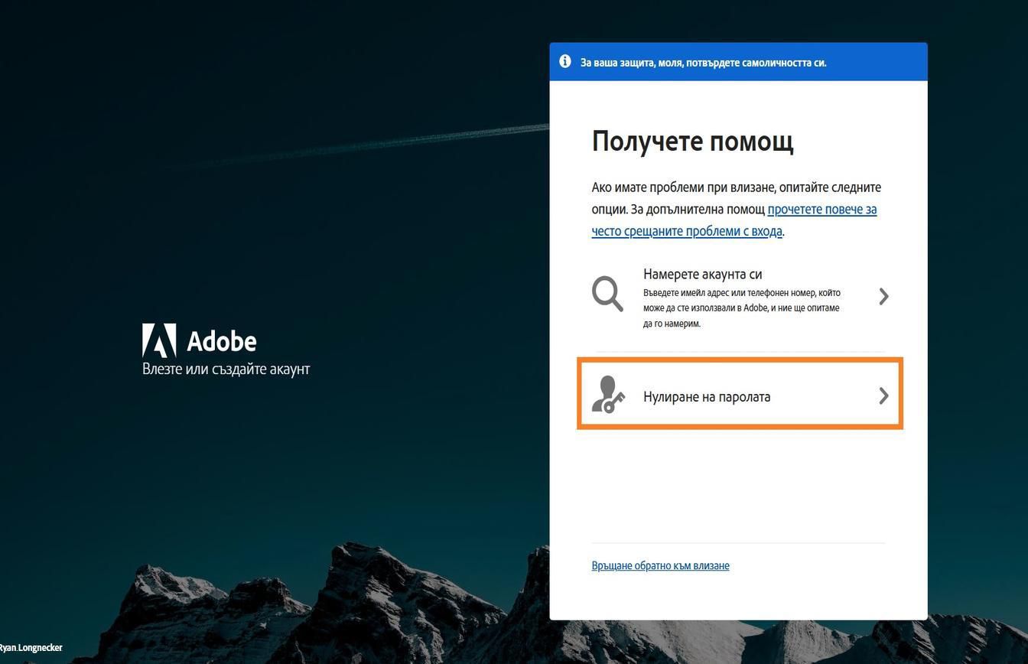Click the orange highlight around password reset
This screenshot has height=664, width=1028.
coord(739,358)
